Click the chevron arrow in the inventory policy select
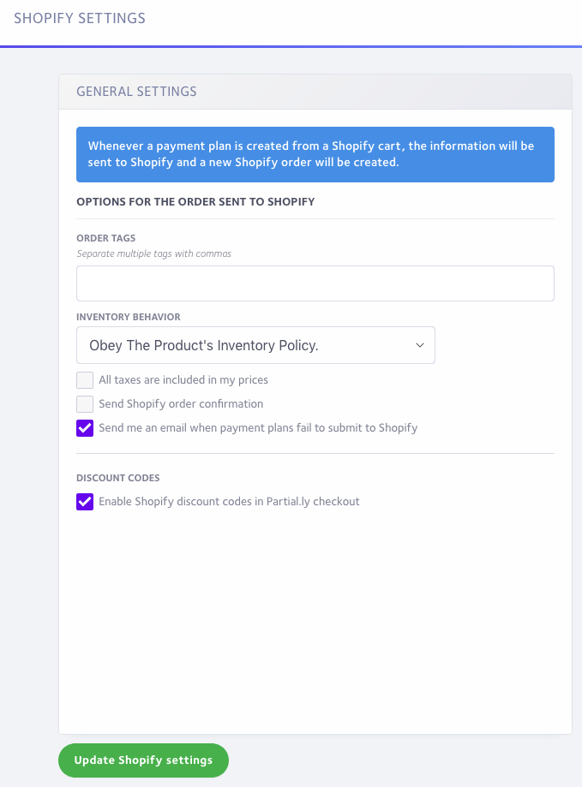The image size is (582, 787). pyautogui.click(x=420, y=345)
